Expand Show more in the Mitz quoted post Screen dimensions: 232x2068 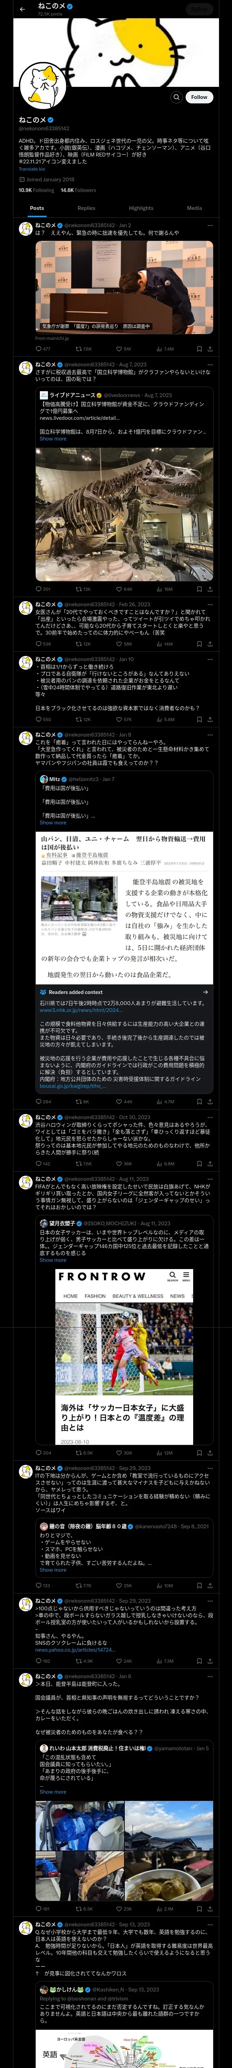[x=53, y=822]
